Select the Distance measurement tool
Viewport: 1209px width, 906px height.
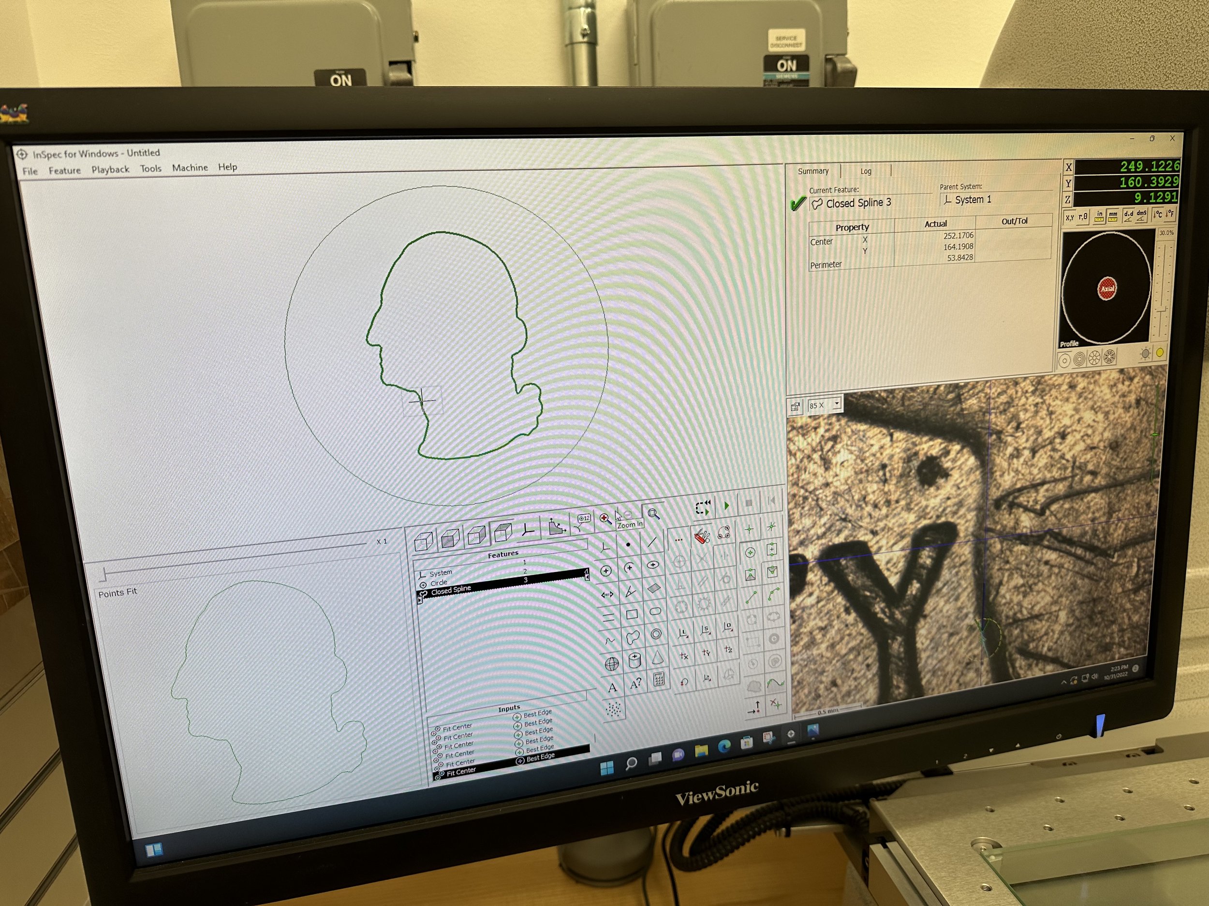607,595
